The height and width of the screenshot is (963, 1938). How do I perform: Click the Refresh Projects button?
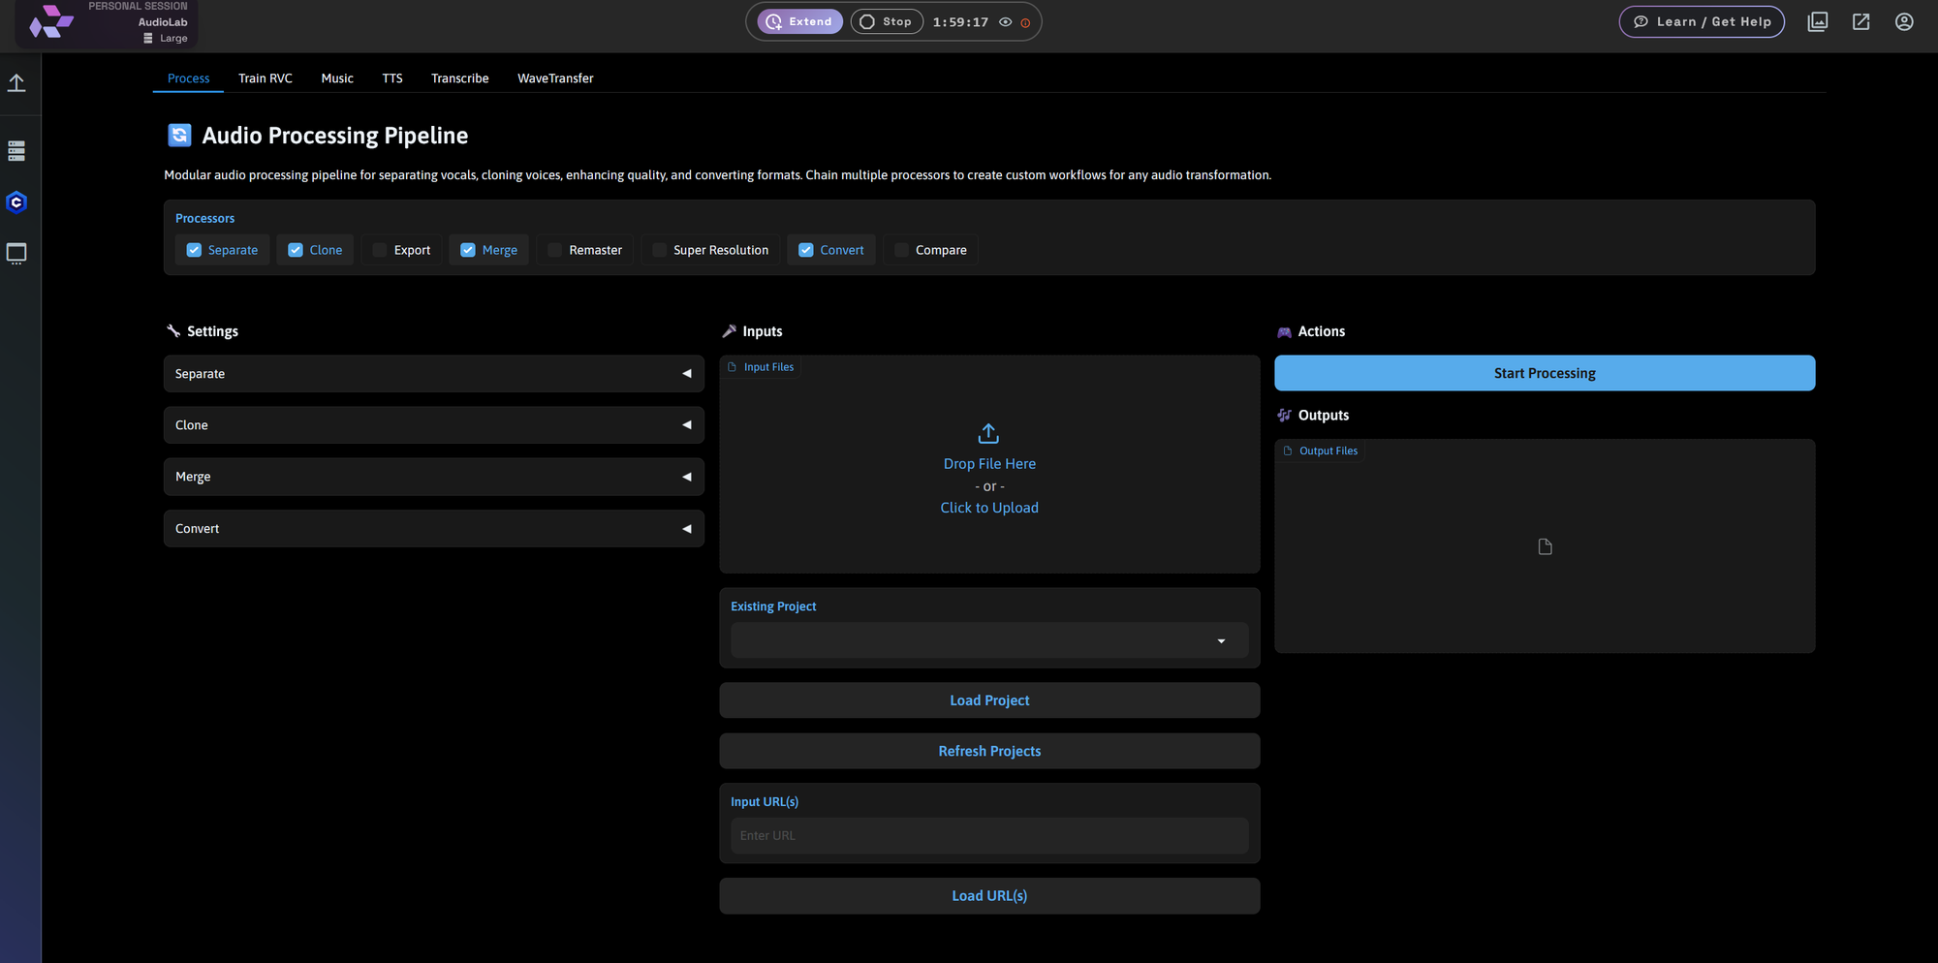tap(988, 750)
